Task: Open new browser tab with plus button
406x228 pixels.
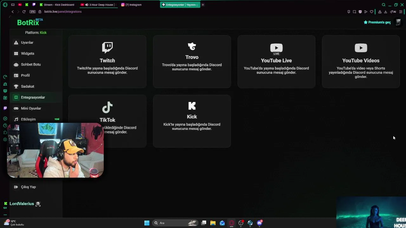Action: pos(203,5)
